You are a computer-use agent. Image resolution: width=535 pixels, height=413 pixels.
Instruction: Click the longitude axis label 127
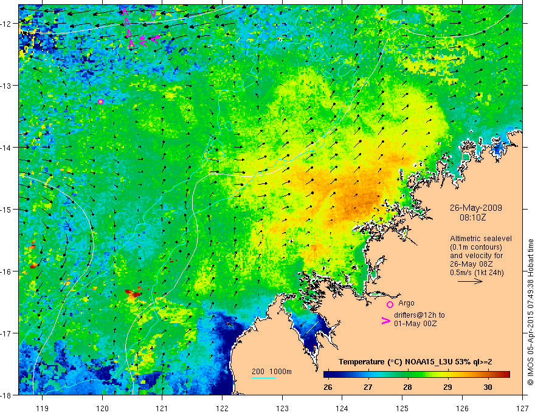click(x=522, y=408)
